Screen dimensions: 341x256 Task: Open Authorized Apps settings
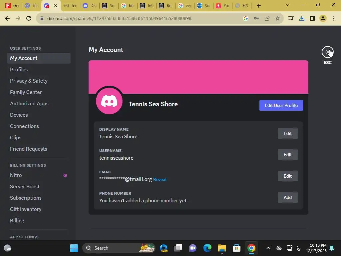coord(39,103)
